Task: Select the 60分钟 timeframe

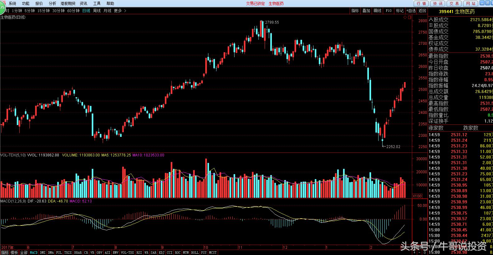Action: point(73,11)
